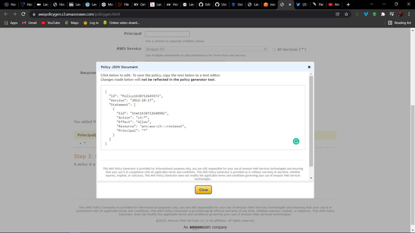The width and height of the screenshot is (415, 233).
Task: Open the Gmail bookmark
Action: pyautogui.click(x=29, y=23)
